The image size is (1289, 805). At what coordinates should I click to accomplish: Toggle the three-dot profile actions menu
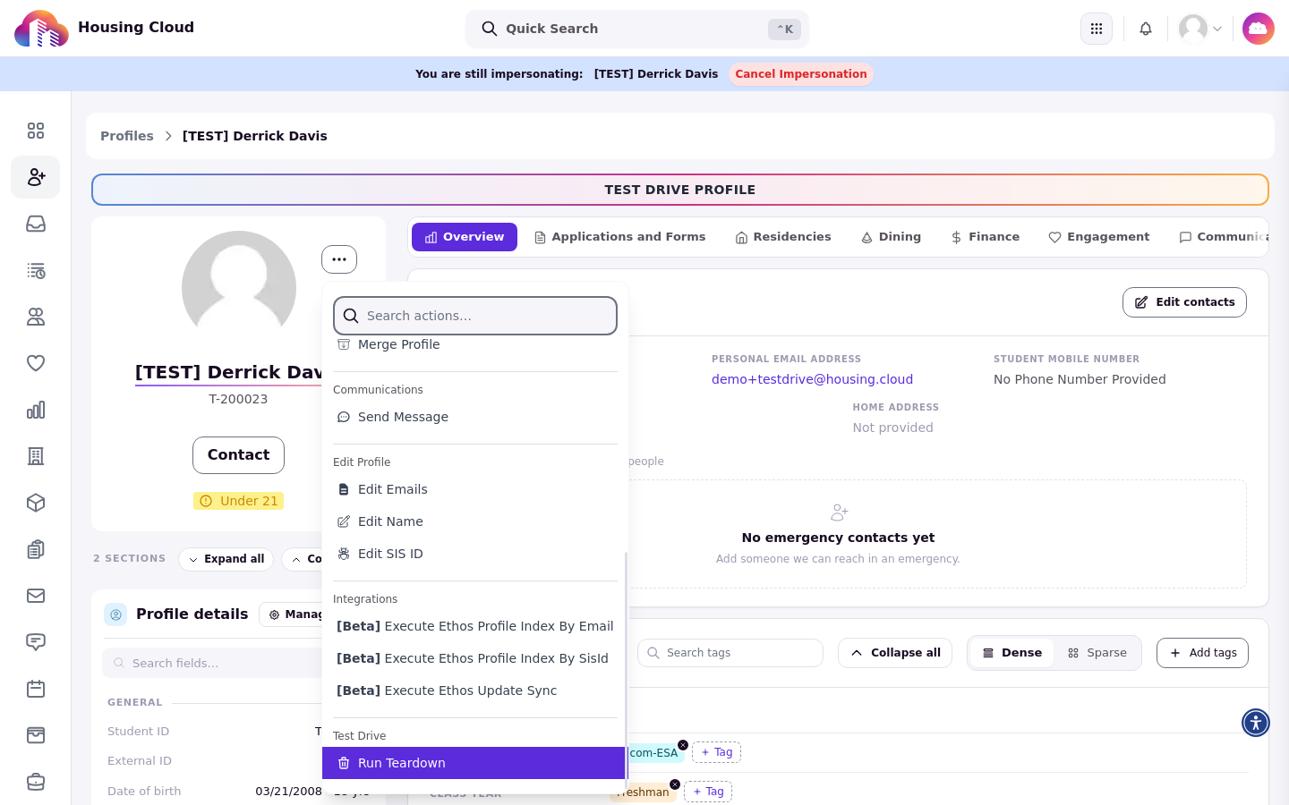pos(339,259)
